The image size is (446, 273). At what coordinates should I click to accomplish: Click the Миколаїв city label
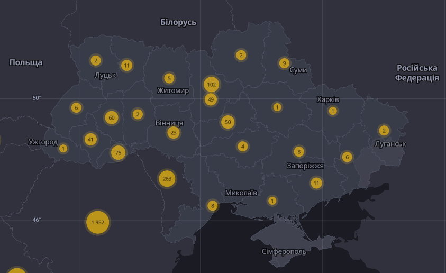[x=241, y=193]
